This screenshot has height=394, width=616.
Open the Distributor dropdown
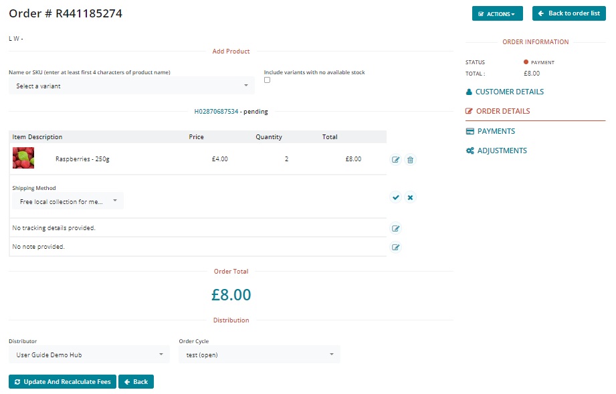(x=89, y=355)
